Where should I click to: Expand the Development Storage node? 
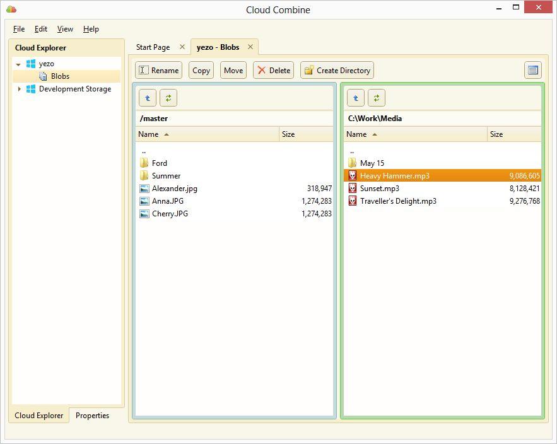click(x=19, y=89)
